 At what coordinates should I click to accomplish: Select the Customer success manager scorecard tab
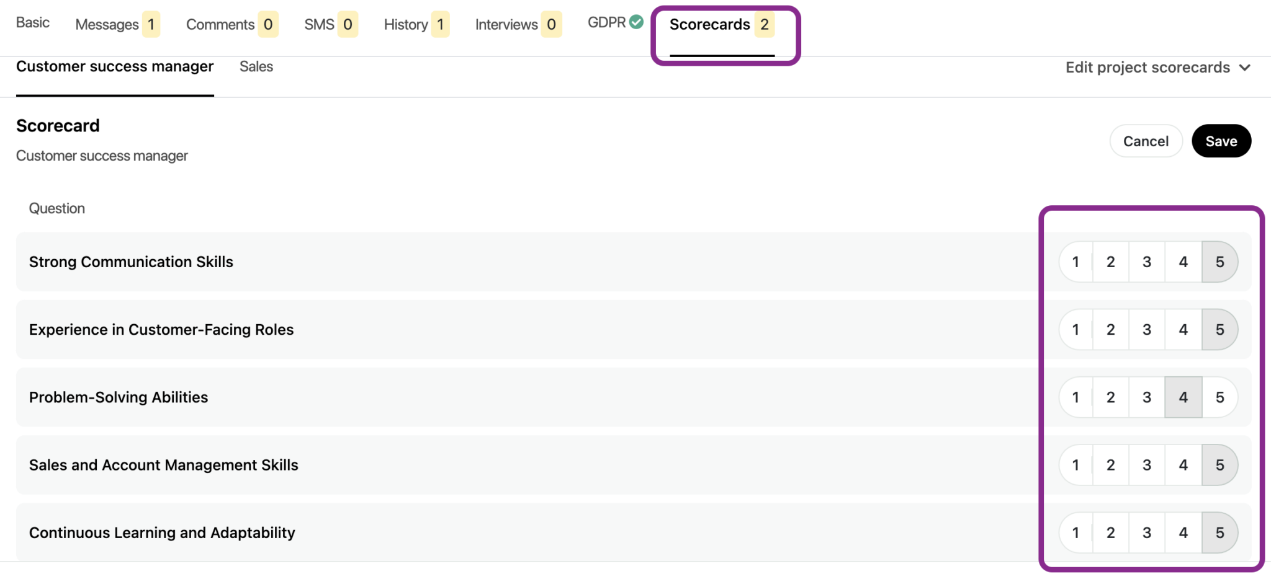(x=115, y=67)
